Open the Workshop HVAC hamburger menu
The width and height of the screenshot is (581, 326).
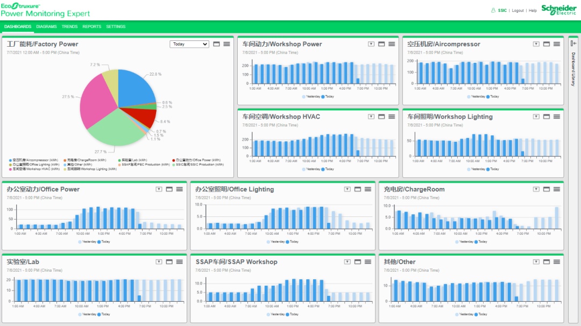[x=392, y=117]
